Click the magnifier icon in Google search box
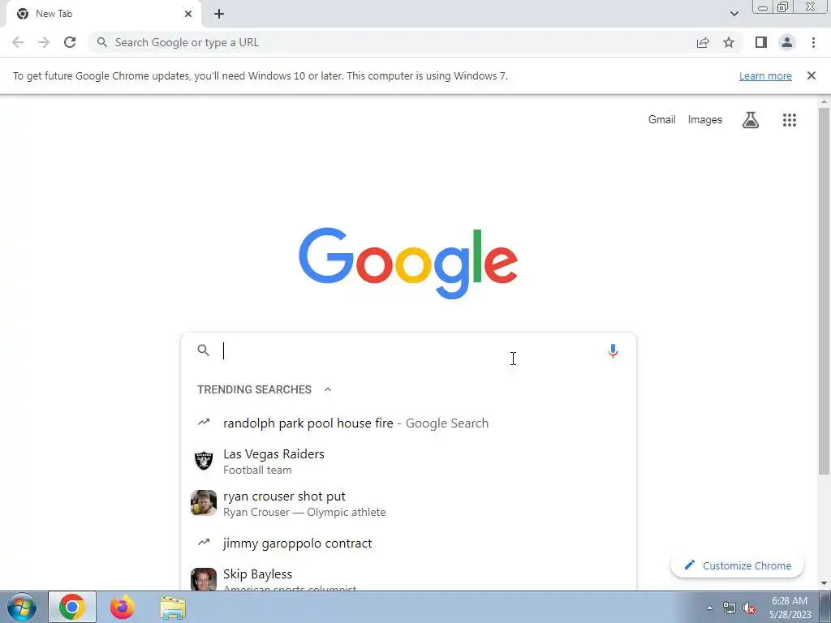831x623 pixels. click(x=204, y=350)
